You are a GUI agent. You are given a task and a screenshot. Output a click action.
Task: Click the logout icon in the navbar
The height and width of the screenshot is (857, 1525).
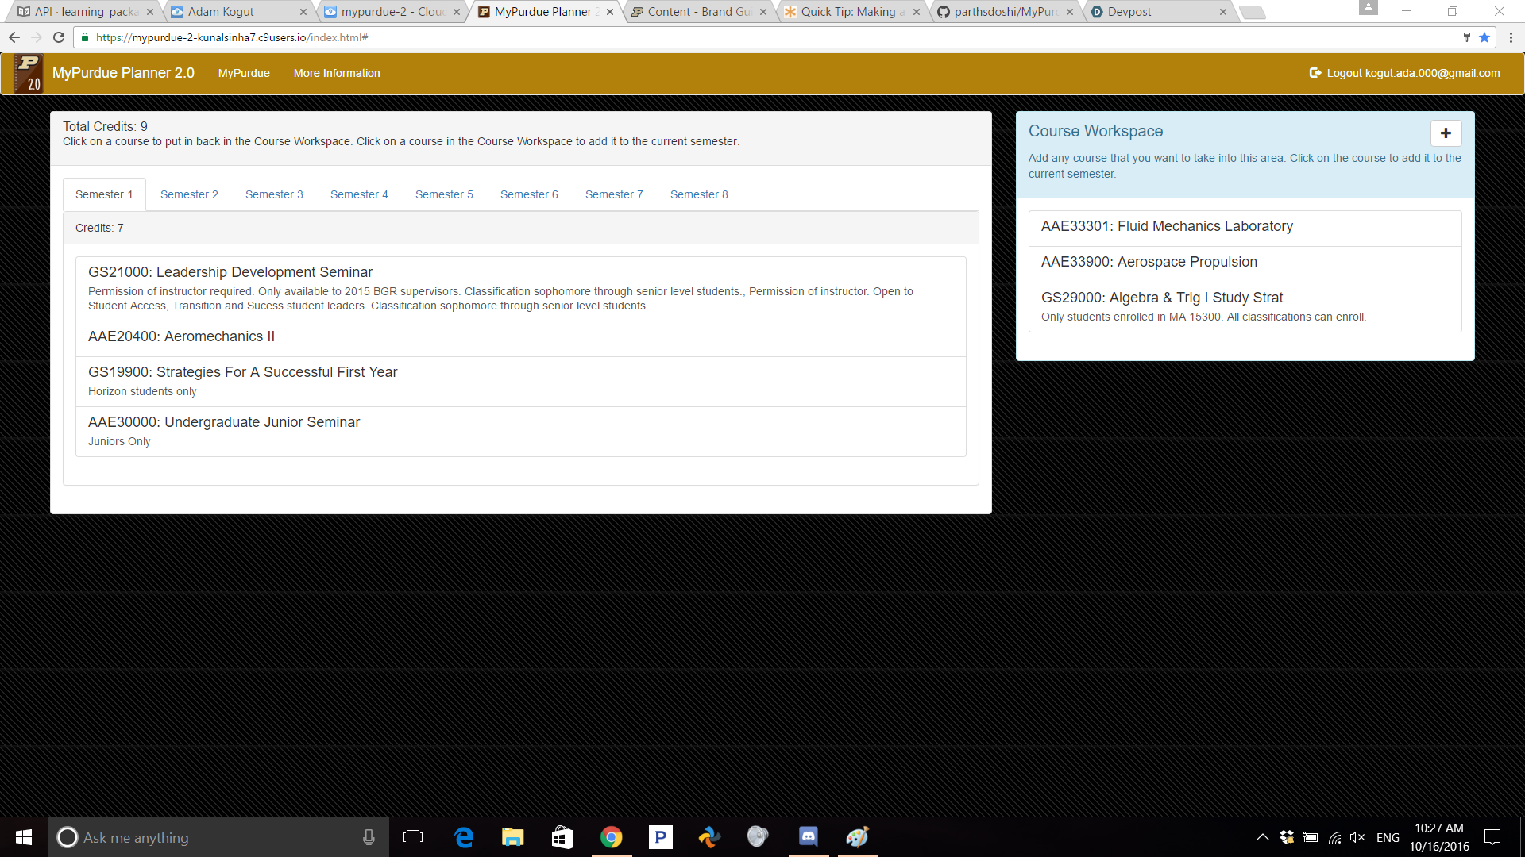point(1315,73)
